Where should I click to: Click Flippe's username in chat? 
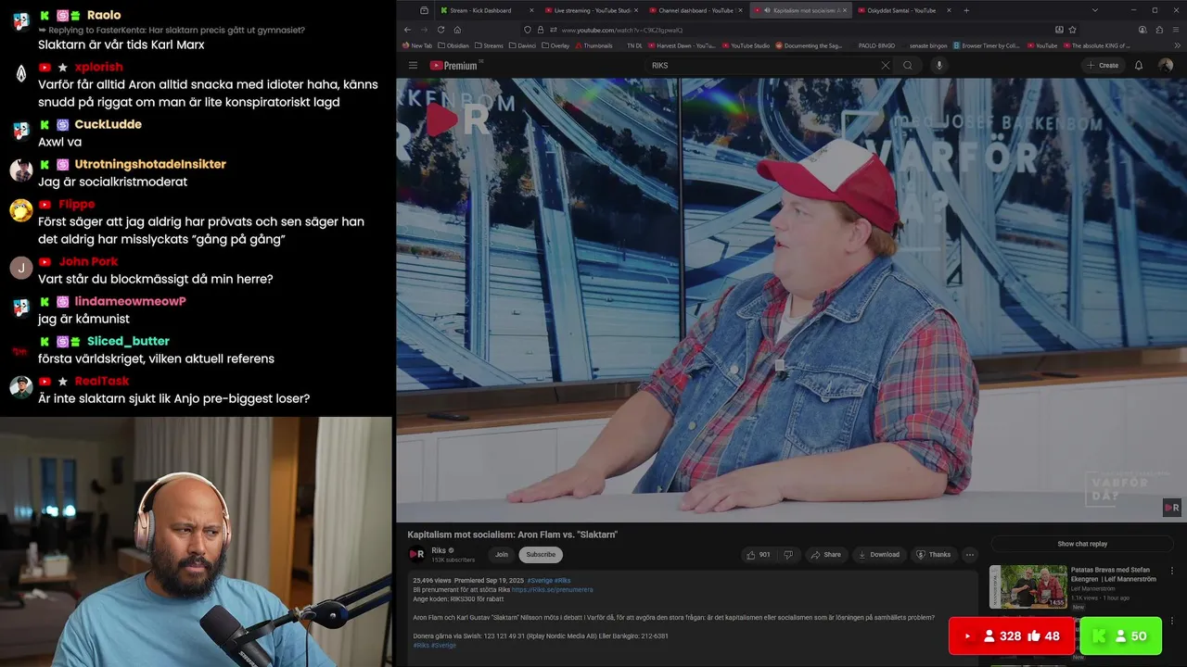coord(76,204)
